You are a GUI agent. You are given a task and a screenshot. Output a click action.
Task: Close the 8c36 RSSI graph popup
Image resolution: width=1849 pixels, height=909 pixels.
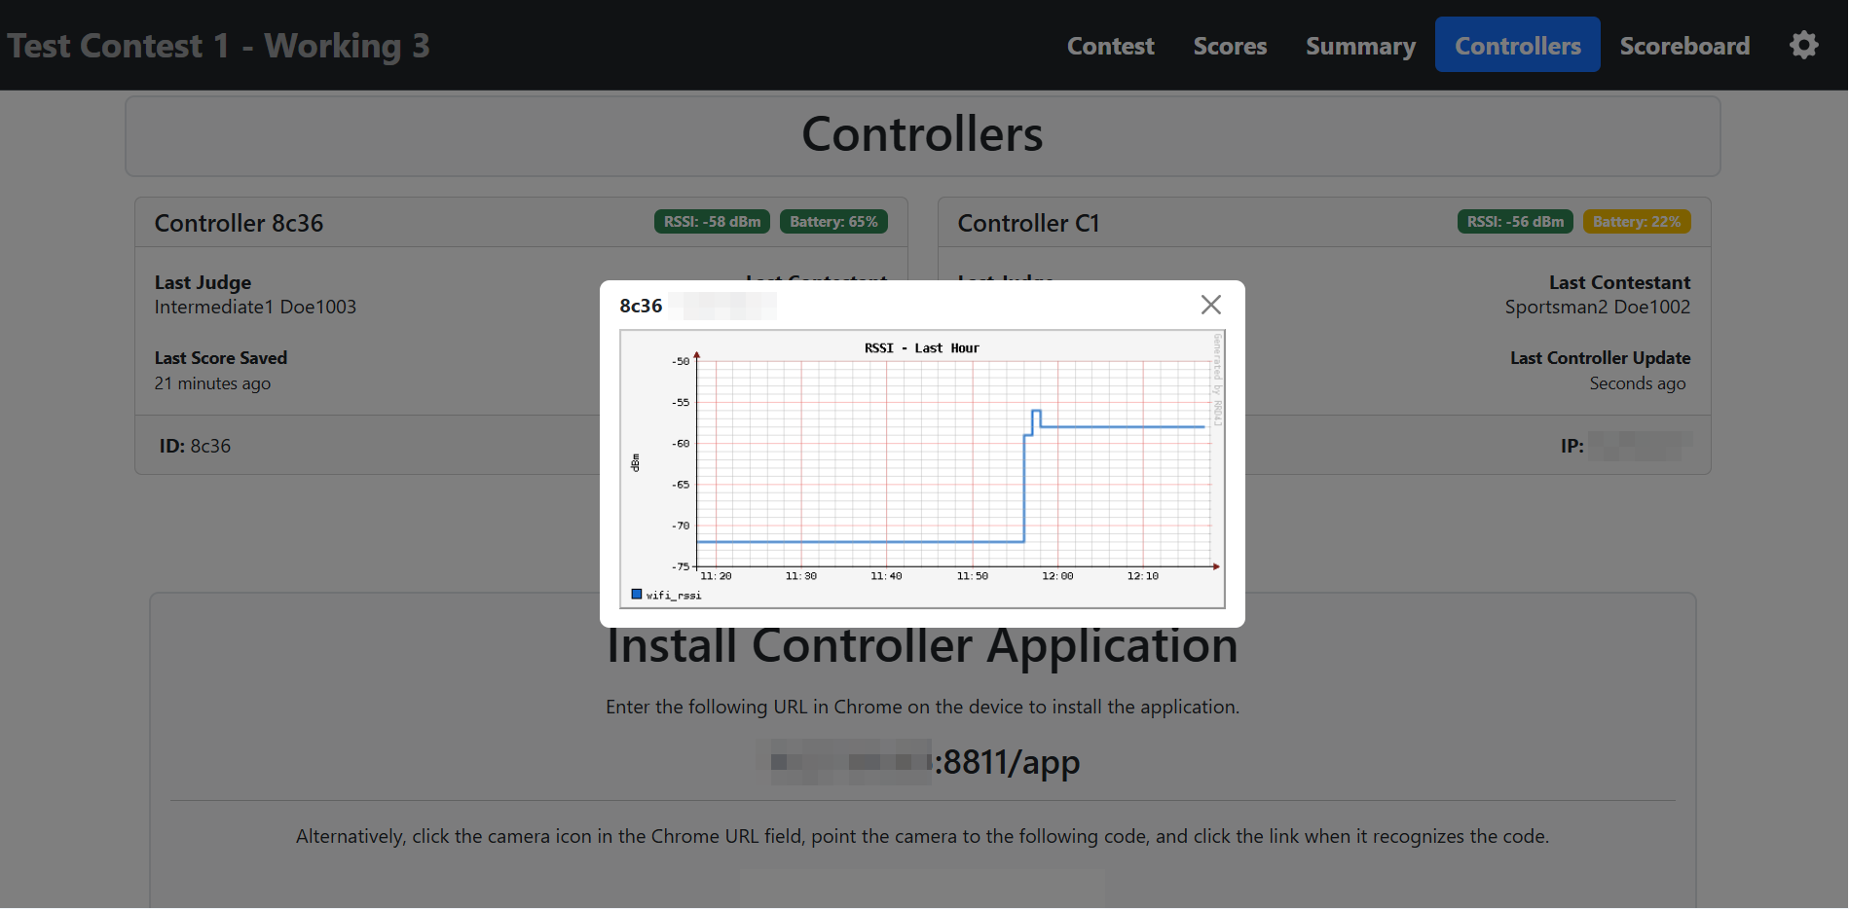(1210, 305)
